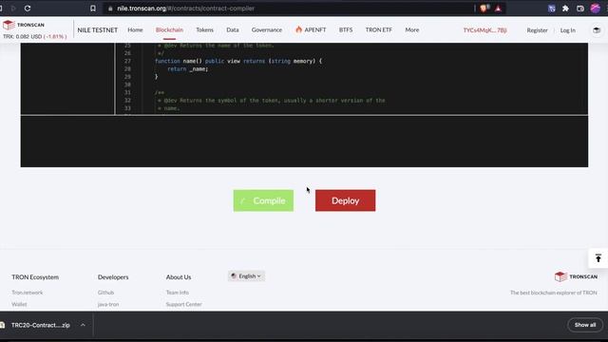Viewport: 608px width, 342px height.
Task: Bookmark this page with the bookmark icon
Action: 93,9
